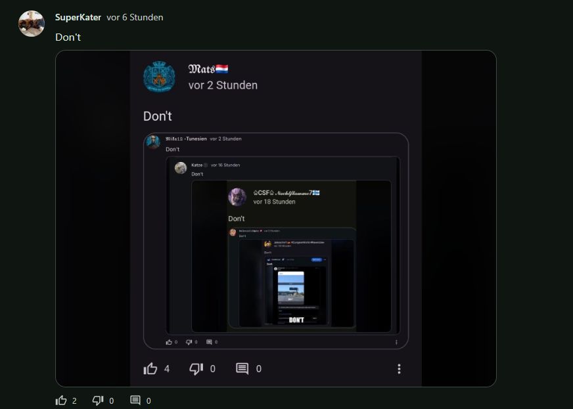Click SuperKater's profile avatar
This screenshot has width=573, height=409.
point(31,24)
